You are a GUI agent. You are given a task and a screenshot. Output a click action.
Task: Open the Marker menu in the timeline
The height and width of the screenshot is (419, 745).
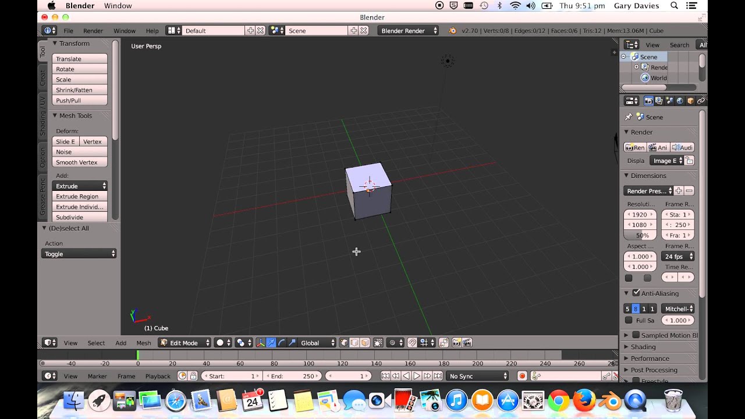pyautogui.click(x=97, y=376)
